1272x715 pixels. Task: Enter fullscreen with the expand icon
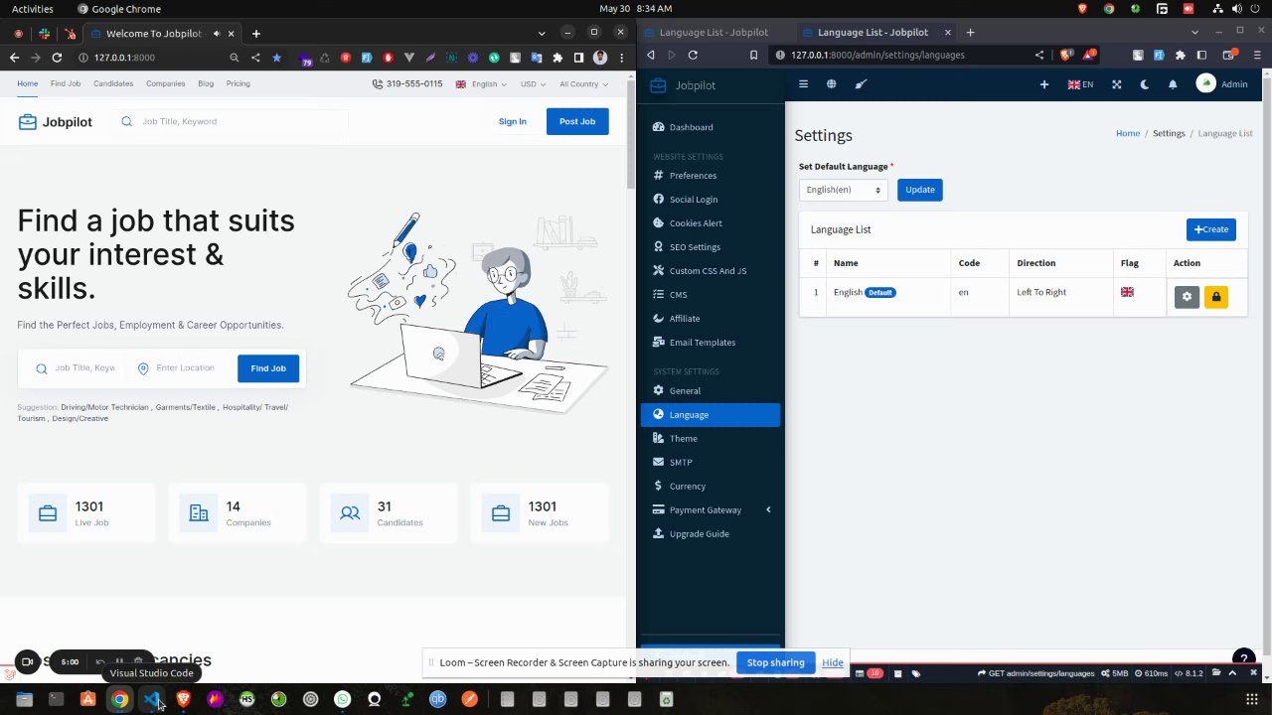1116,84
